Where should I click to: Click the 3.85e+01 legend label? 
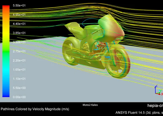(x=19, y=33)
